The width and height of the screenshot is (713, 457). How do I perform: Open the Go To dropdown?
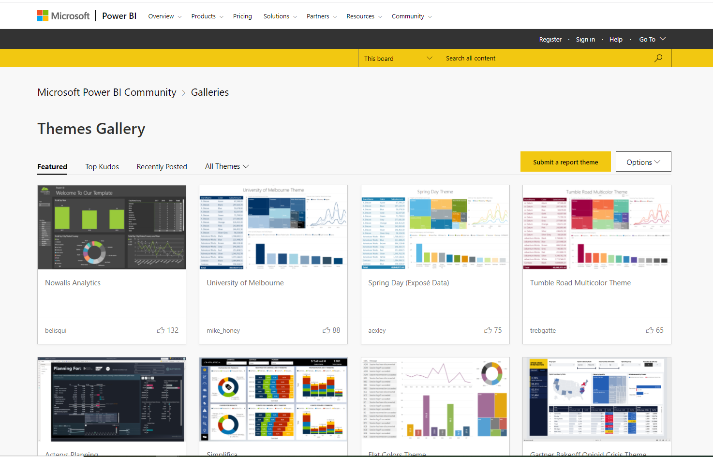653,39
